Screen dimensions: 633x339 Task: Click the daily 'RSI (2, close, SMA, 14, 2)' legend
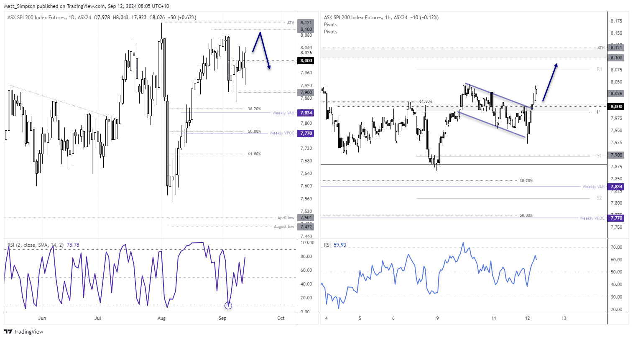click(x=36, y=245)
